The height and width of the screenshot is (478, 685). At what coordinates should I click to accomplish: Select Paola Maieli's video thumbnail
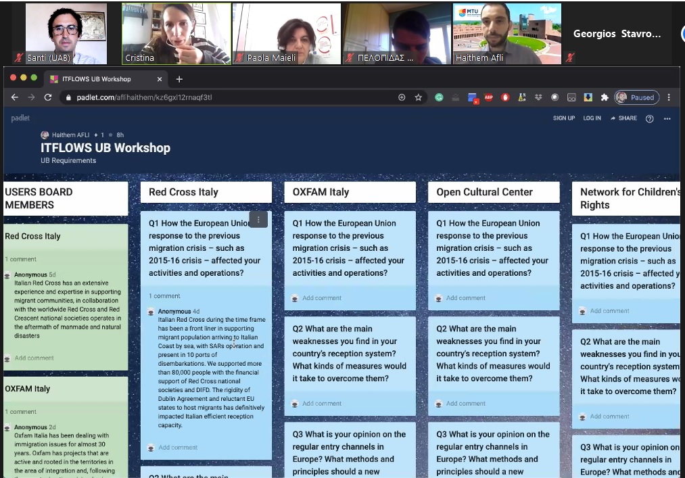287,34
